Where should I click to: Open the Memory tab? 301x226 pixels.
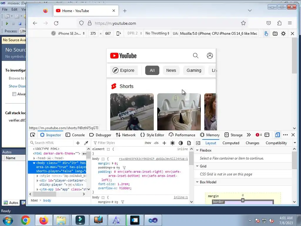[x=209, y=135]
